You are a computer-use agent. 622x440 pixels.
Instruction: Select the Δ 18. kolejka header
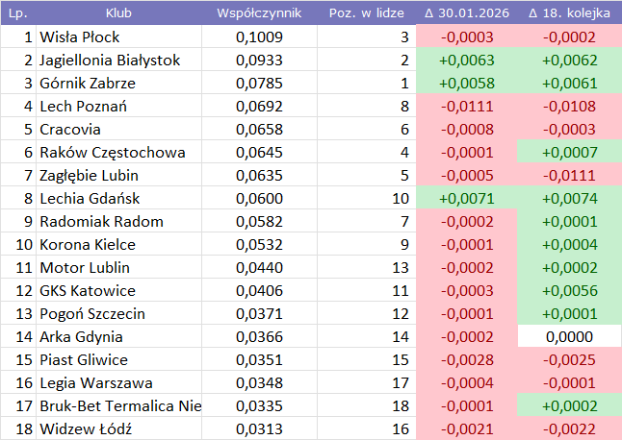[569, 13]
